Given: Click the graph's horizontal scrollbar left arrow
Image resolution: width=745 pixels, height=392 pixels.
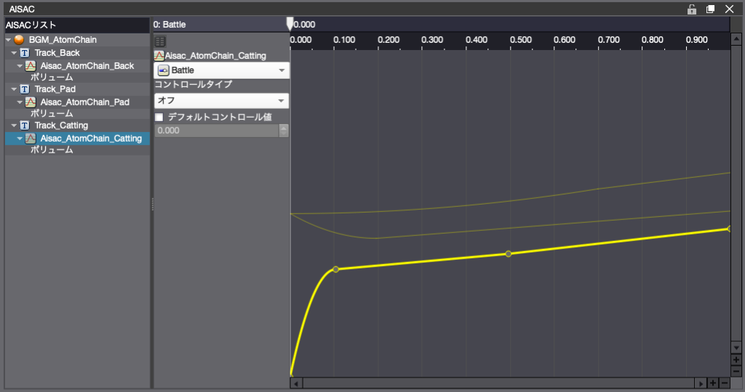Looking at the screenshot, I should click(x=296, y=383).
